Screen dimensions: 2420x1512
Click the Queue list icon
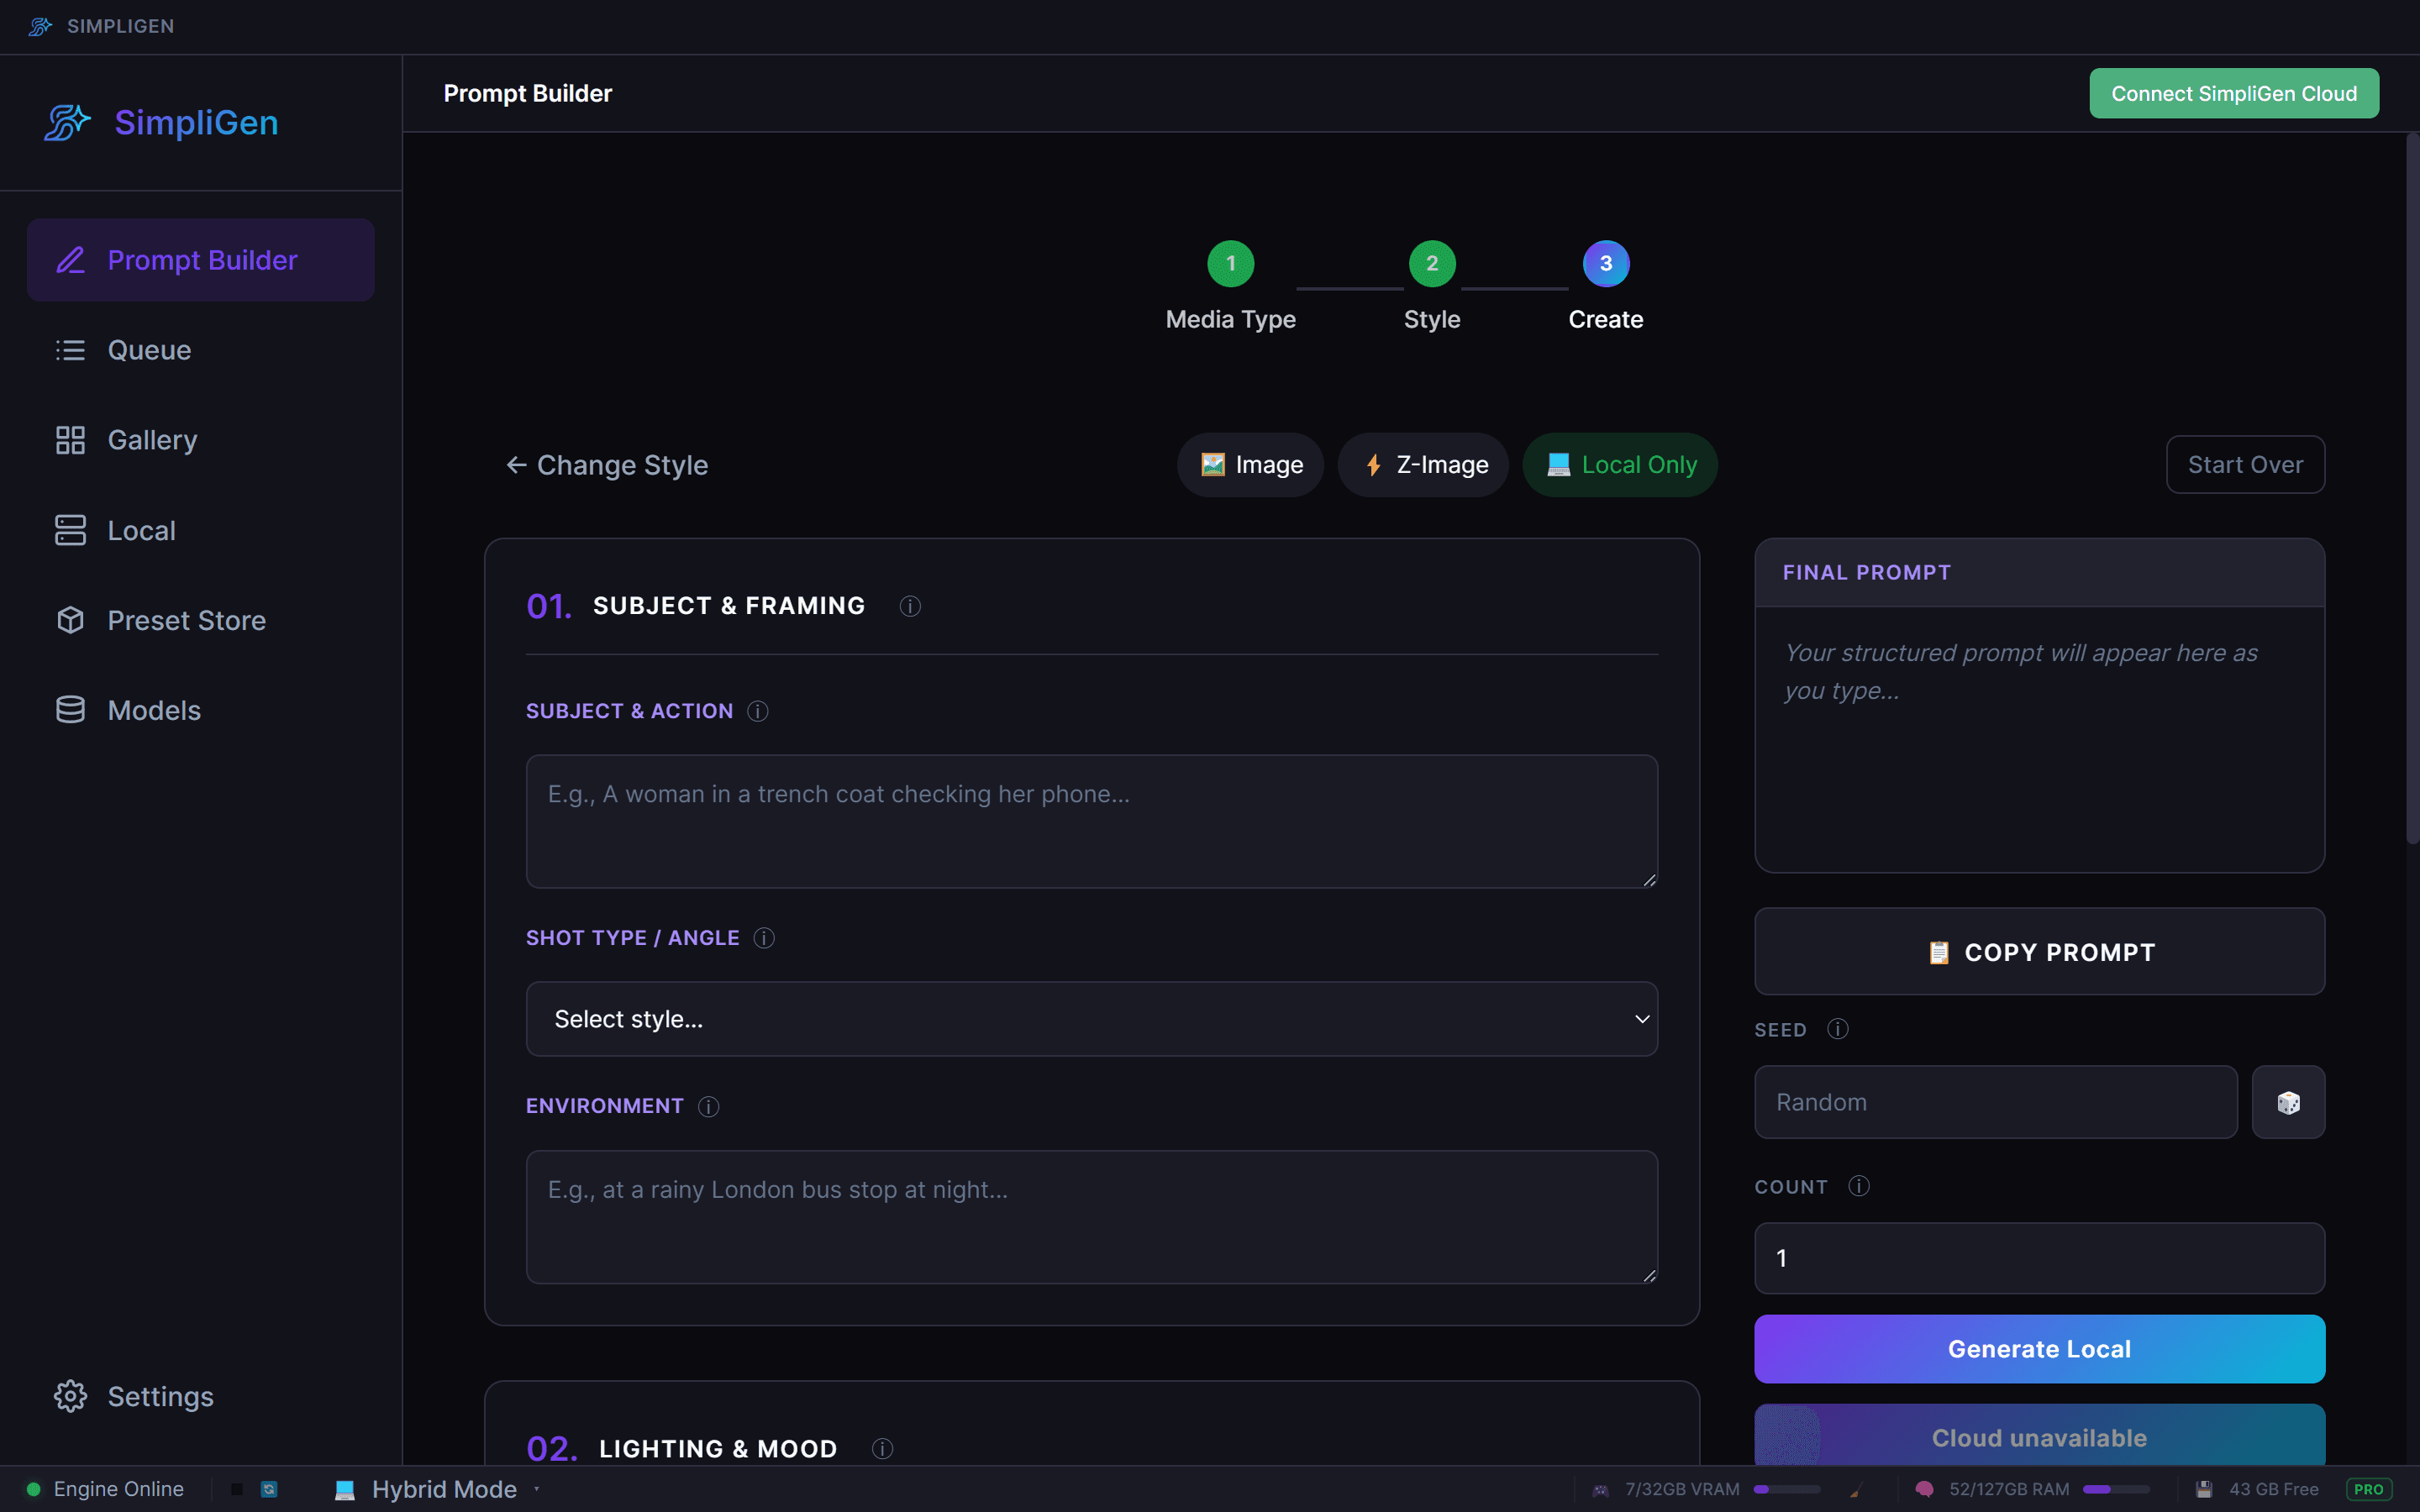tap(70, 350)
